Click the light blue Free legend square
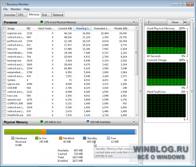Image resolution: width=196 pixels, height=167 pixels. pyautogui.click(x=108, y=138)
